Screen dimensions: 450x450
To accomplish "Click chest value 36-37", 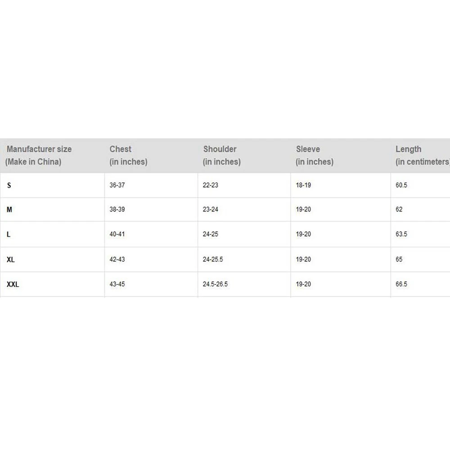I will click(x=117, y=185).
